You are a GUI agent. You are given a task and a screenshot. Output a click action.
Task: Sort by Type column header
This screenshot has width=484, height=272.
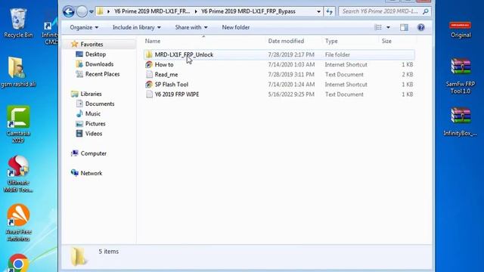point(350,41)
